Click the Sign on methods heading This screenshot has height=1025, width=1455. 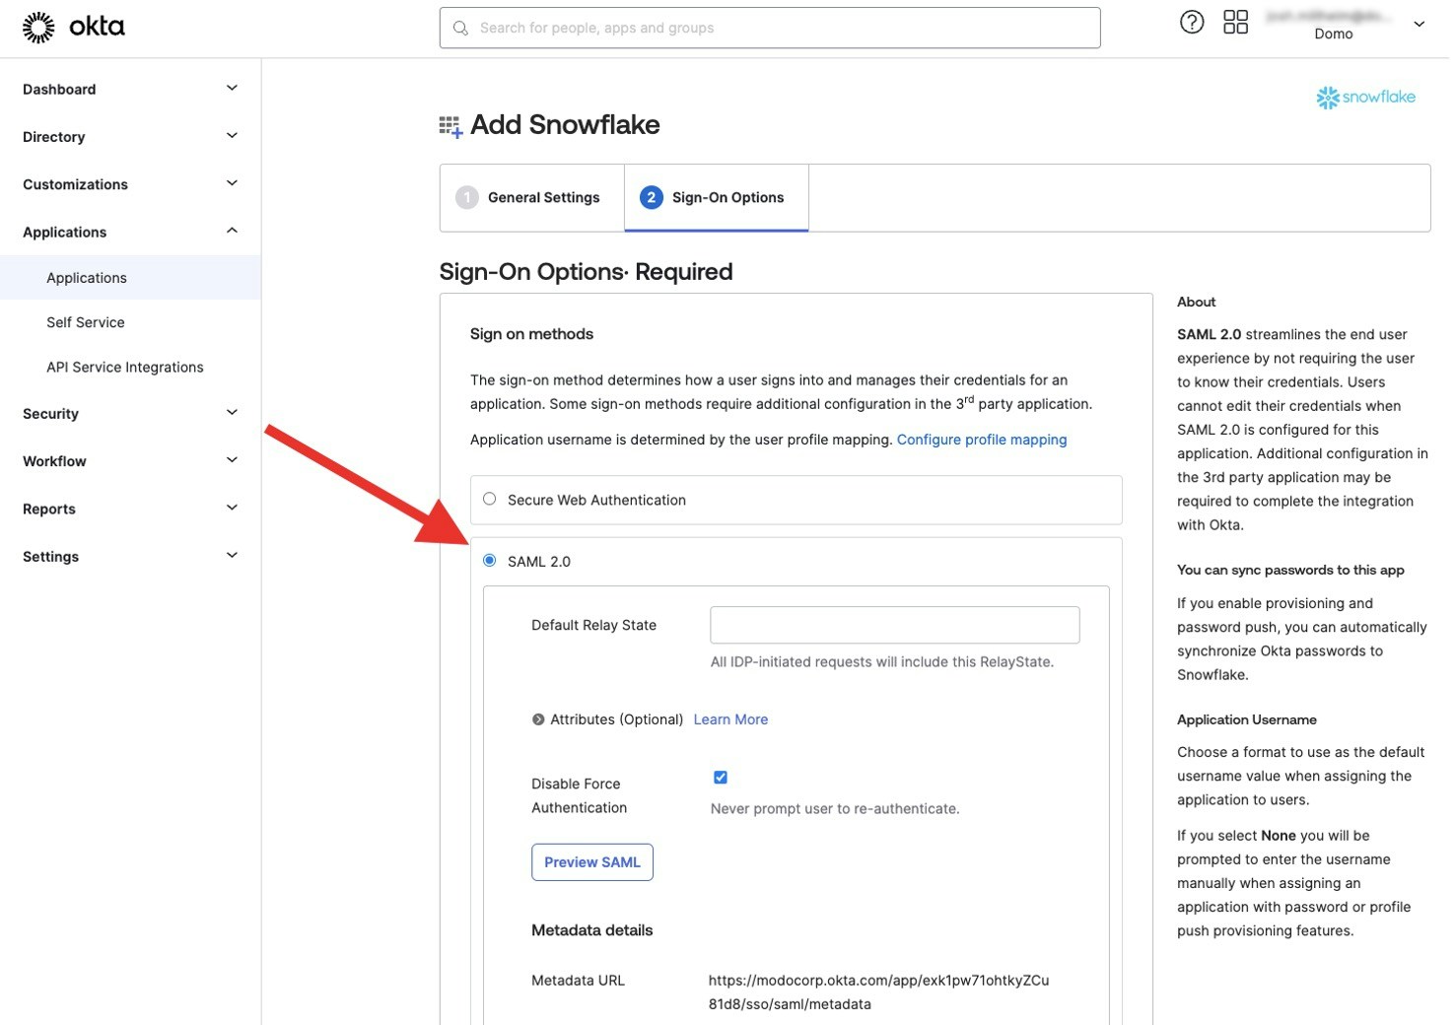(531, 334)
